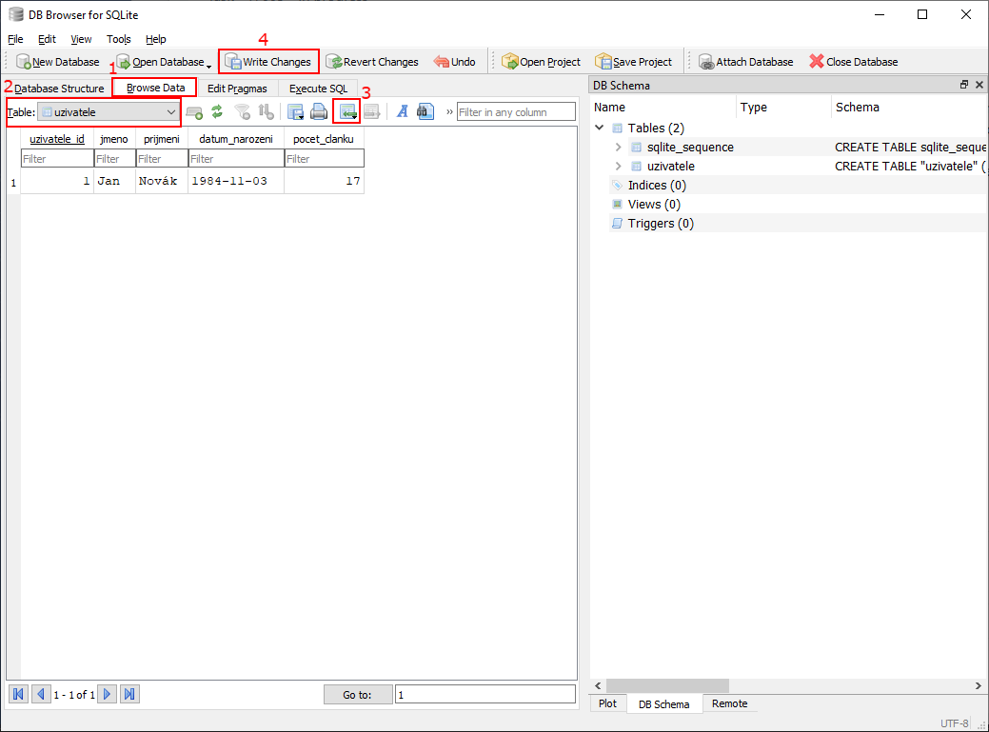The image size is (989, 732).
Task: Click the filter box under prijmeni
Action: coord(162,159)
